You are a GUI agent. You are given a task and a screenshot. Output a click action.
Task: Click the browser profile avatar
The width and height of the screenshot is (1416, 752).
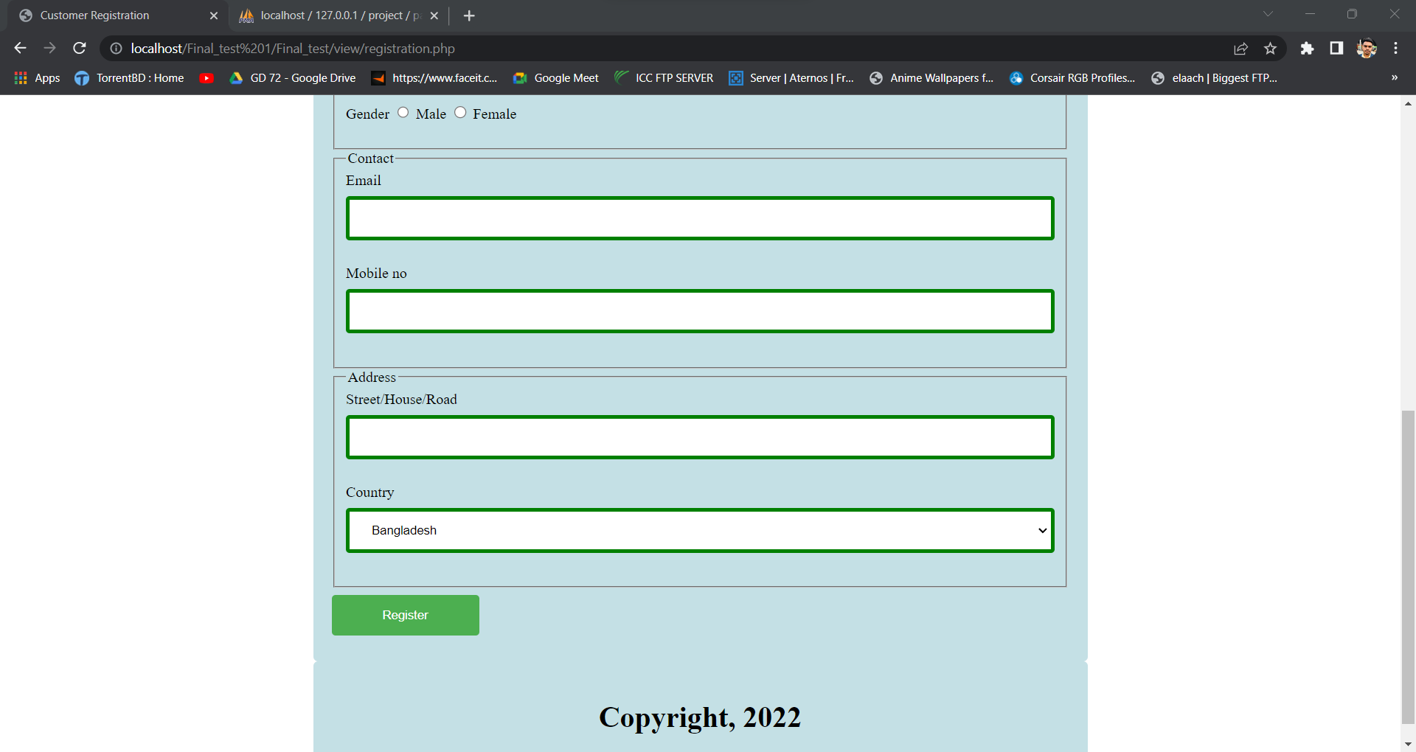(1367, 48)
